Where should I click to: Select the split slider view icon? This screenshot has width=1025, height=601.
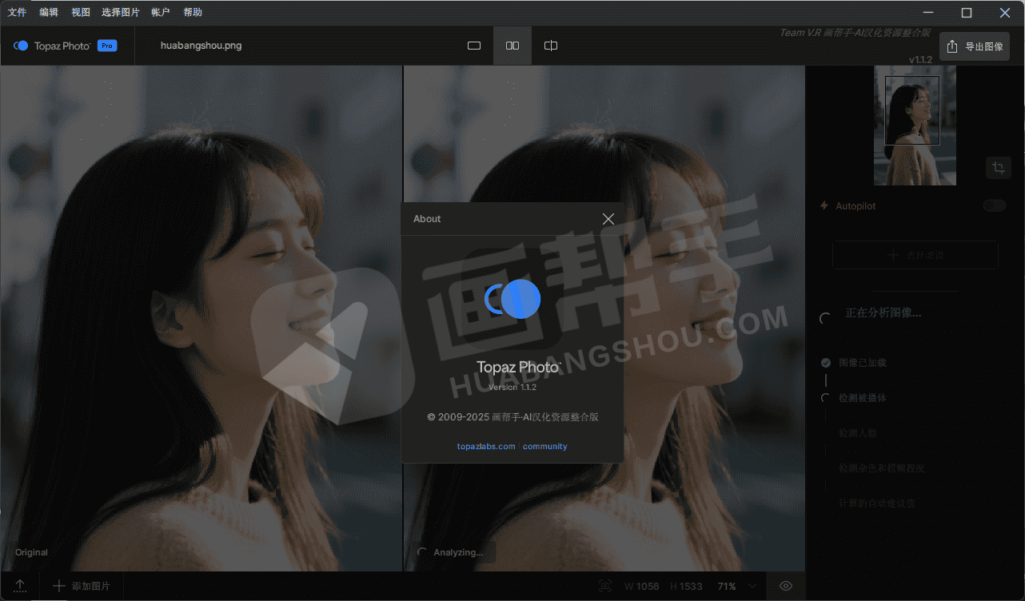(x=551, y=46)
